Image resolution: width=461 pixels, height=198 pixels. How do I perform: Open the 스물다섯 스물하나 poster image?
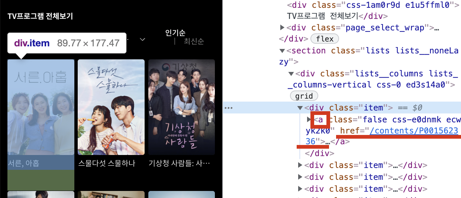(111, 107)
